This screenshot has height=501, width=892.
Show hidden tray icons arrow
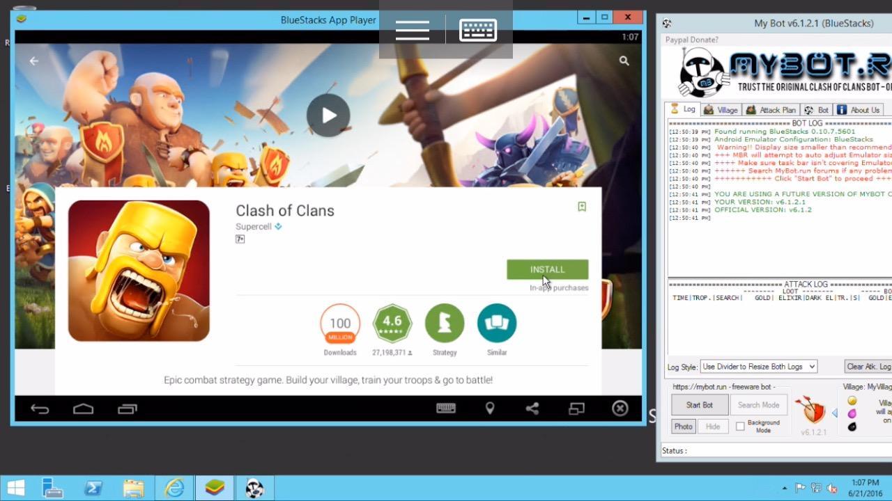pyautogui.click(x=785, y=488)
